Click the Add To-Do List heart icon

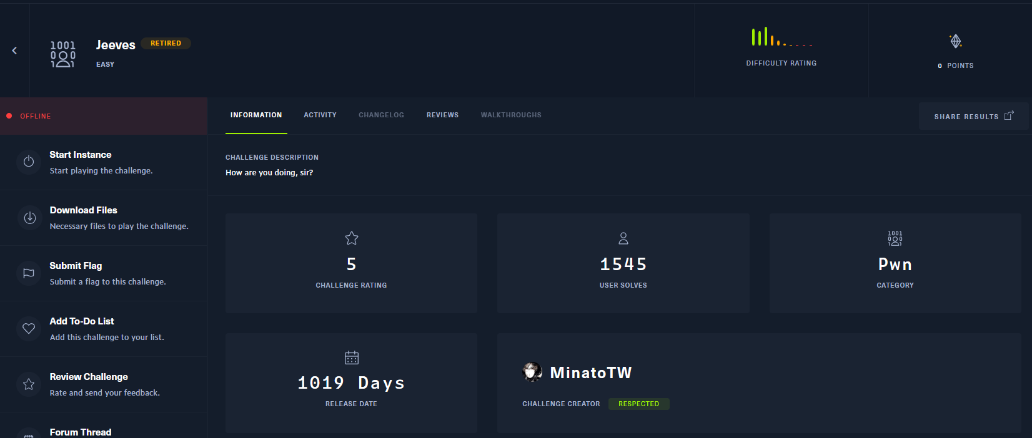pyautogui.click(x=29, y=328)
